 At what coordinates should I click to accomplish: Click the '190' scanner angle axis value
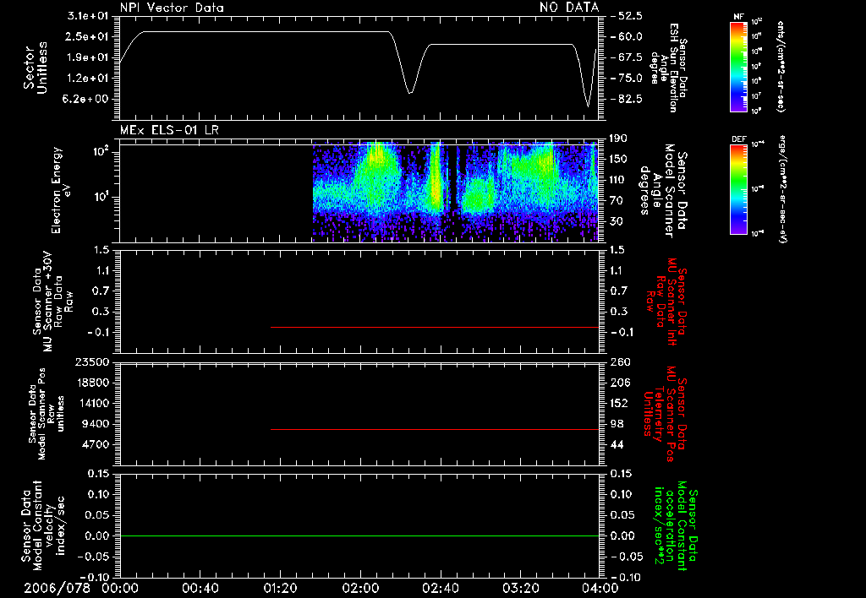[x=618, y=139]
